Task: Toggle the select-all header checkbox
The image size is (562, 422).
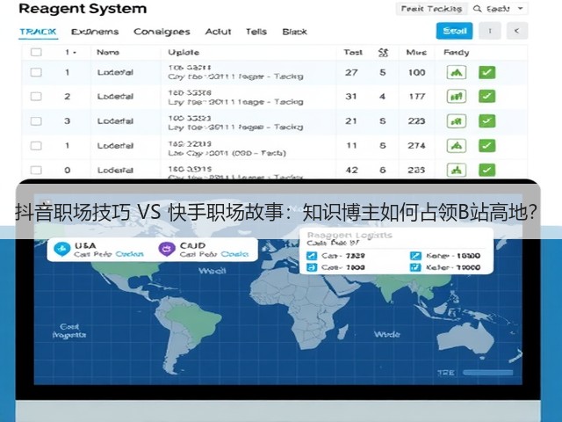Action: [x=36, y=53]
